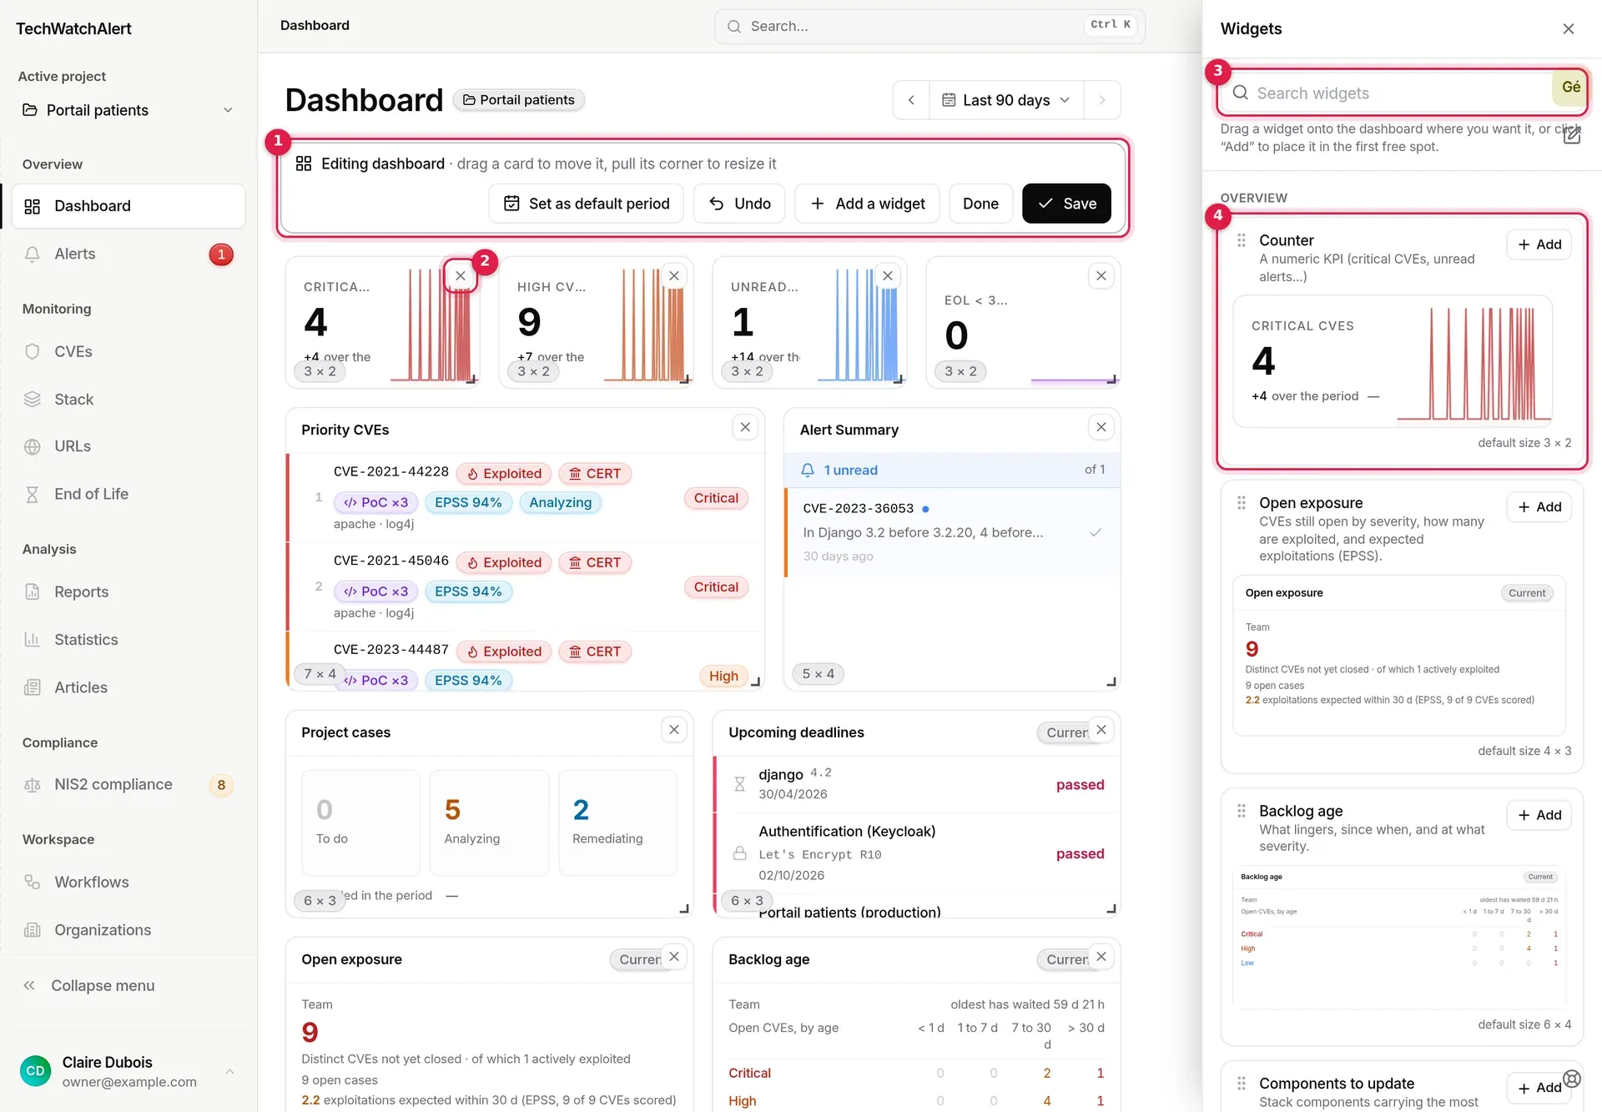Remove the High CVEs counter card

click(674, 275)
